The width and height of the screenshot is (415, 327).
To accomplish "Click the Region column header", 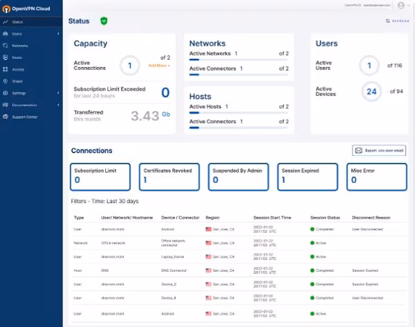I will pos(212,218).
